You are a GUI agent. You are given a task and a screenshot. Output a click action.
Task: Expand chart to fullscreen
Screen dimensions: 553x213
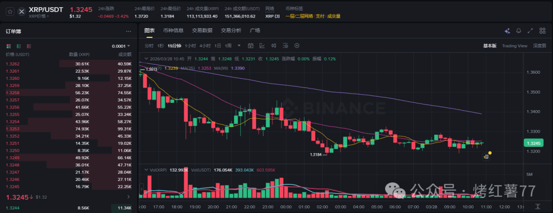530,31
